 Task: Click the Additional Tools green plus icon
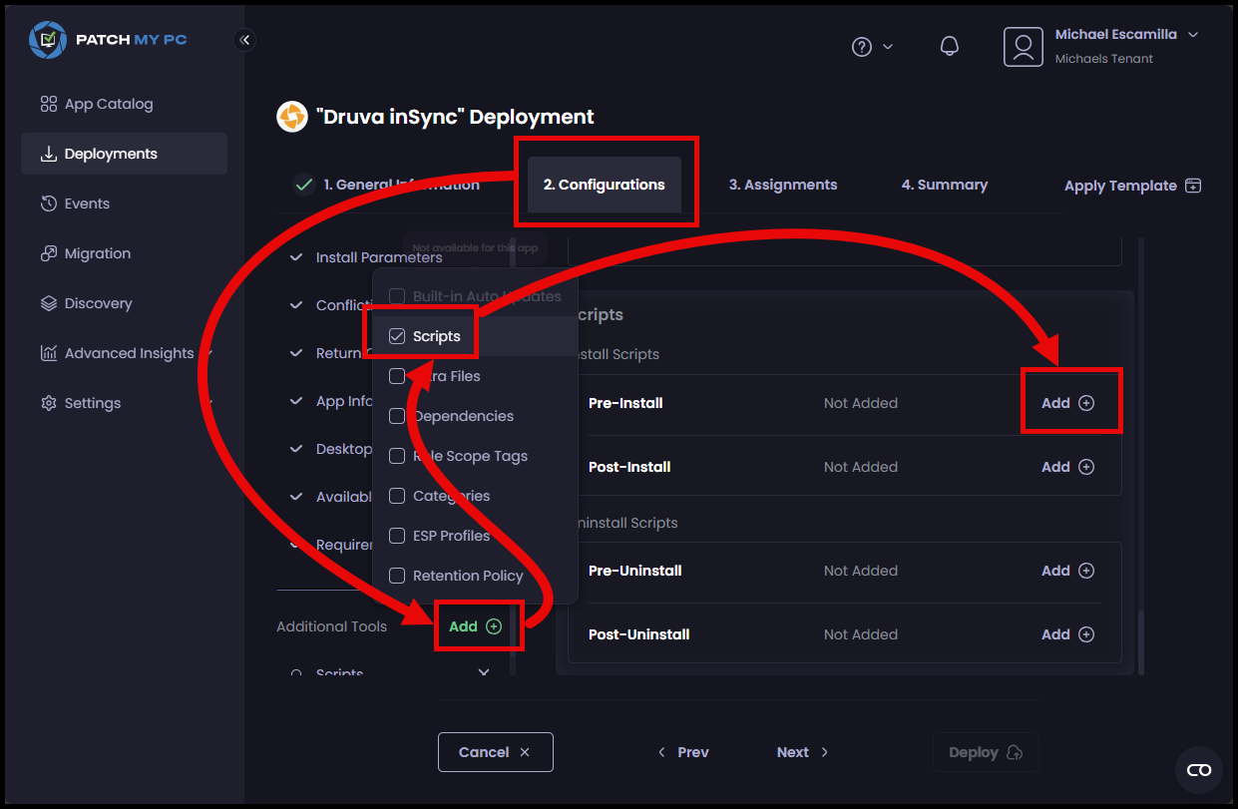494,626
